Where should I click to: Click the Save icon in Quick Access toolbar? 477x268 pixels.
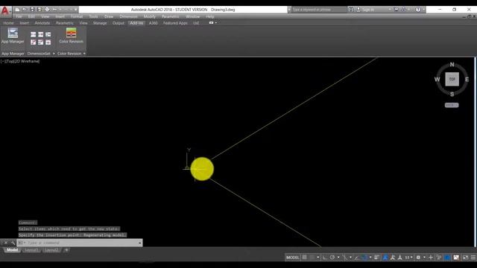click(x=32, y=10)
